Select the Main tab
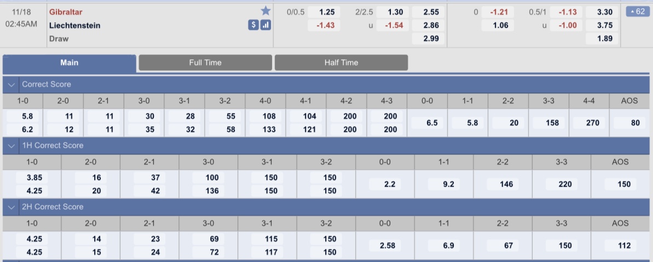Viewport: 653px width, 262px height. pos(69,63)
